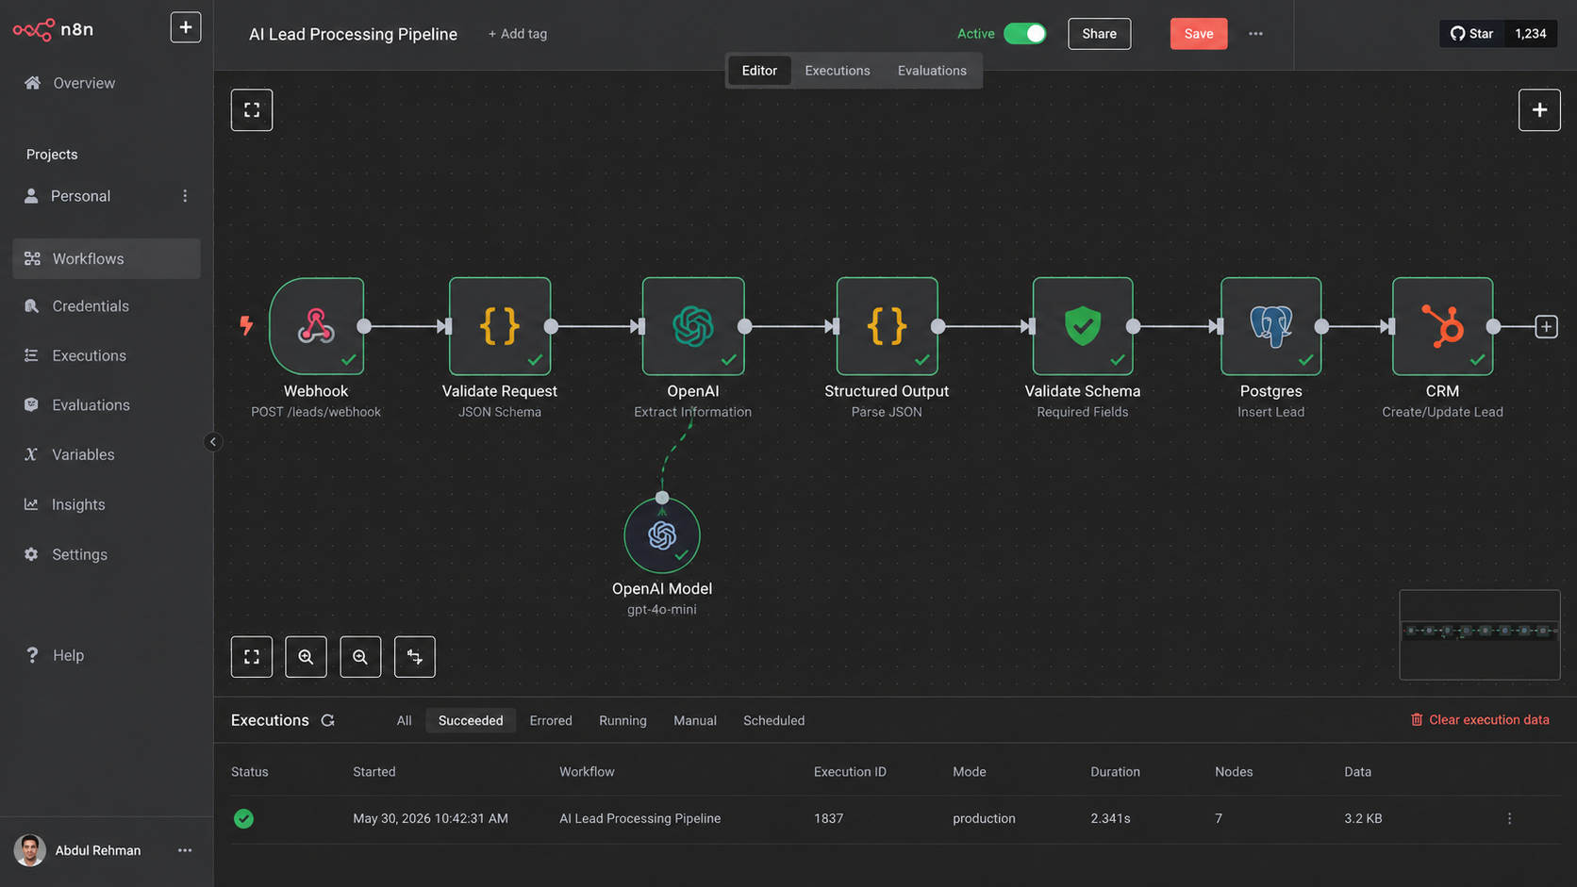Click the Projects section heading

tap(52, 155)
